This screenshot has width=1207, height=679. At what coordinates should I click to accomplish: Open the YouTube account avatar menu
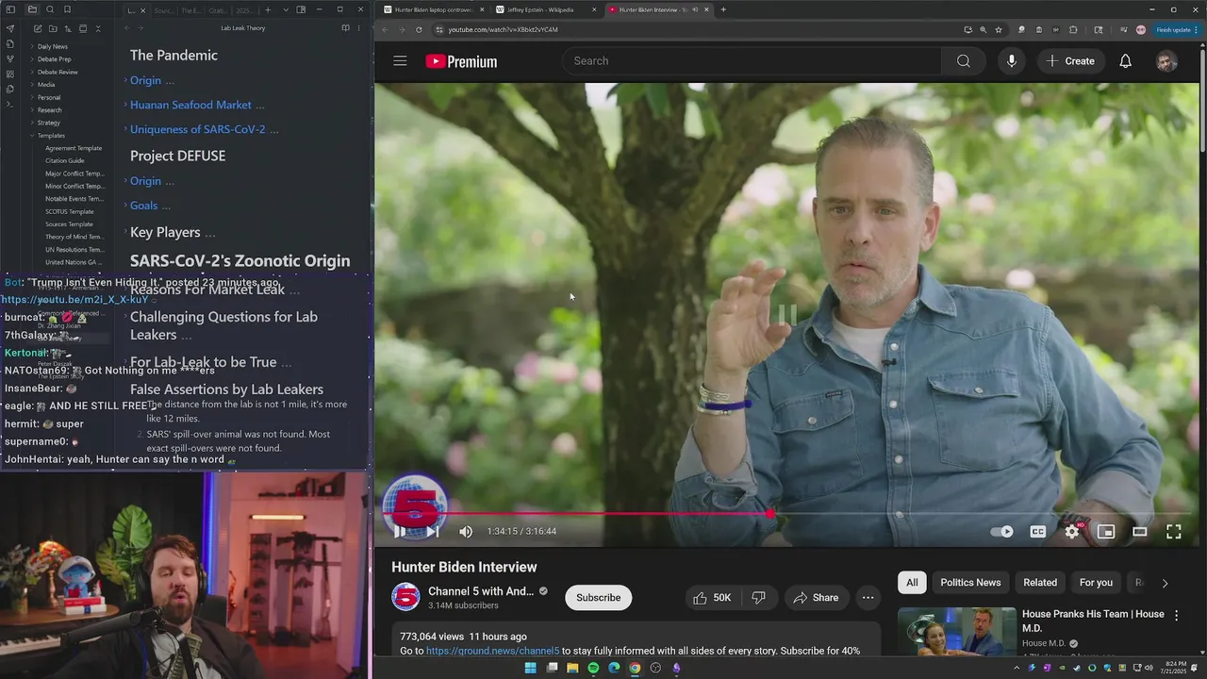(x=1166, y=61)
